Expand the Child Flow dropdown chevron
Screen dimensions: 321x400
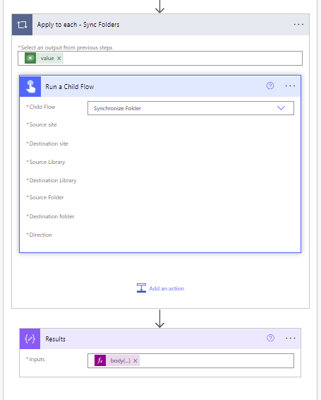coord(281,108)
